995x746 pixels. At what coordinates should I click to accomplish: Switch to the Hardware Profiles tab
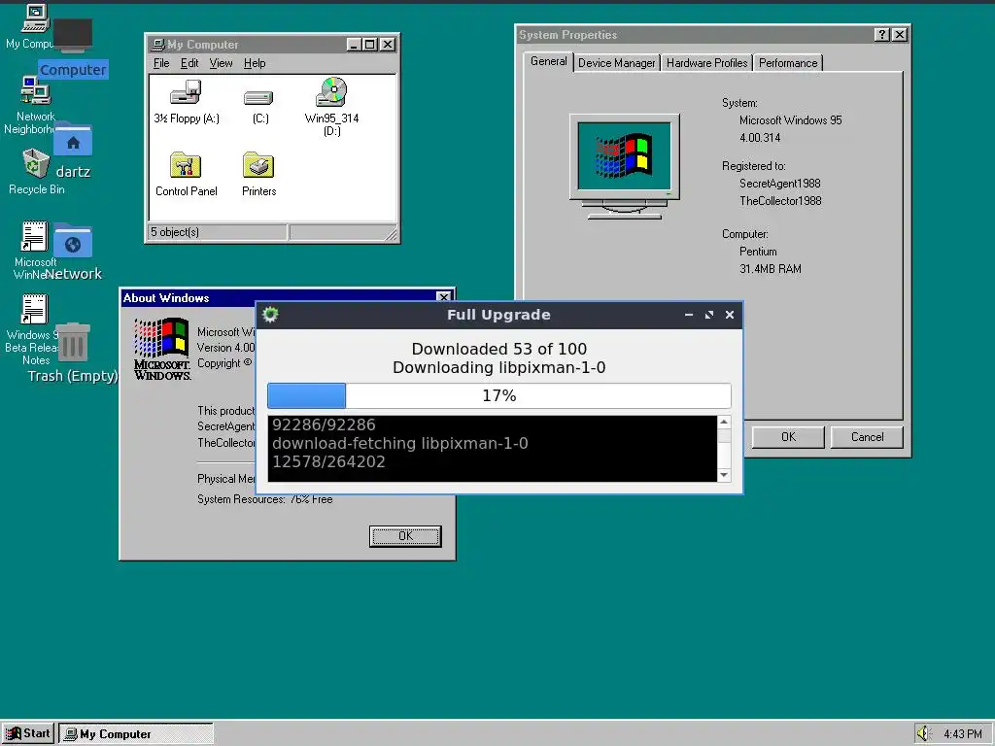[x=707, y=63]
